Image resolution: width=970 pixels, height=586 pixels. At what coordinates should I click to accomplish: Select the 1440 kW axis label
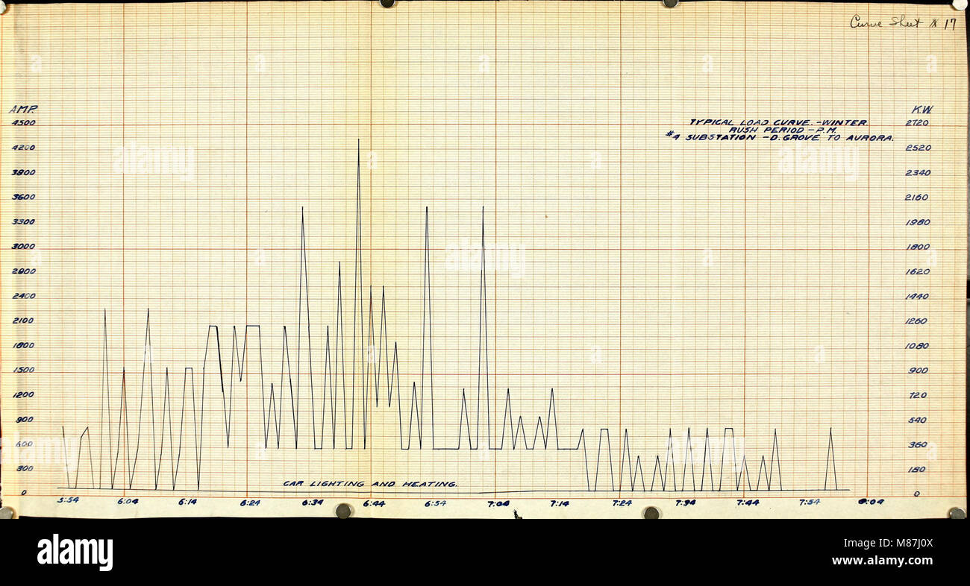point(918,296)
